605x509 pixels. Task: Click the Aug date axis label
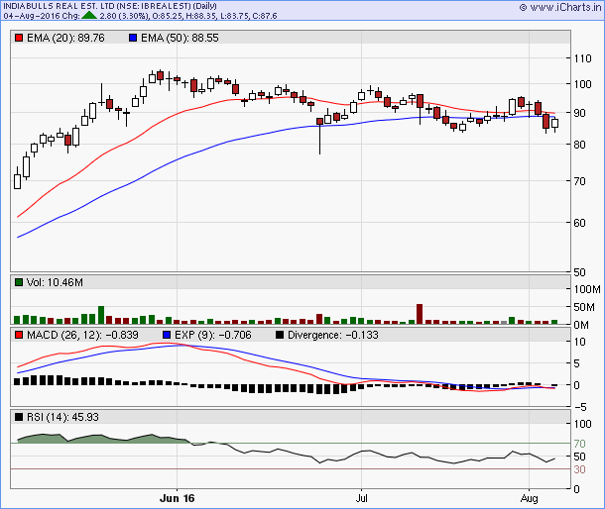529,498
